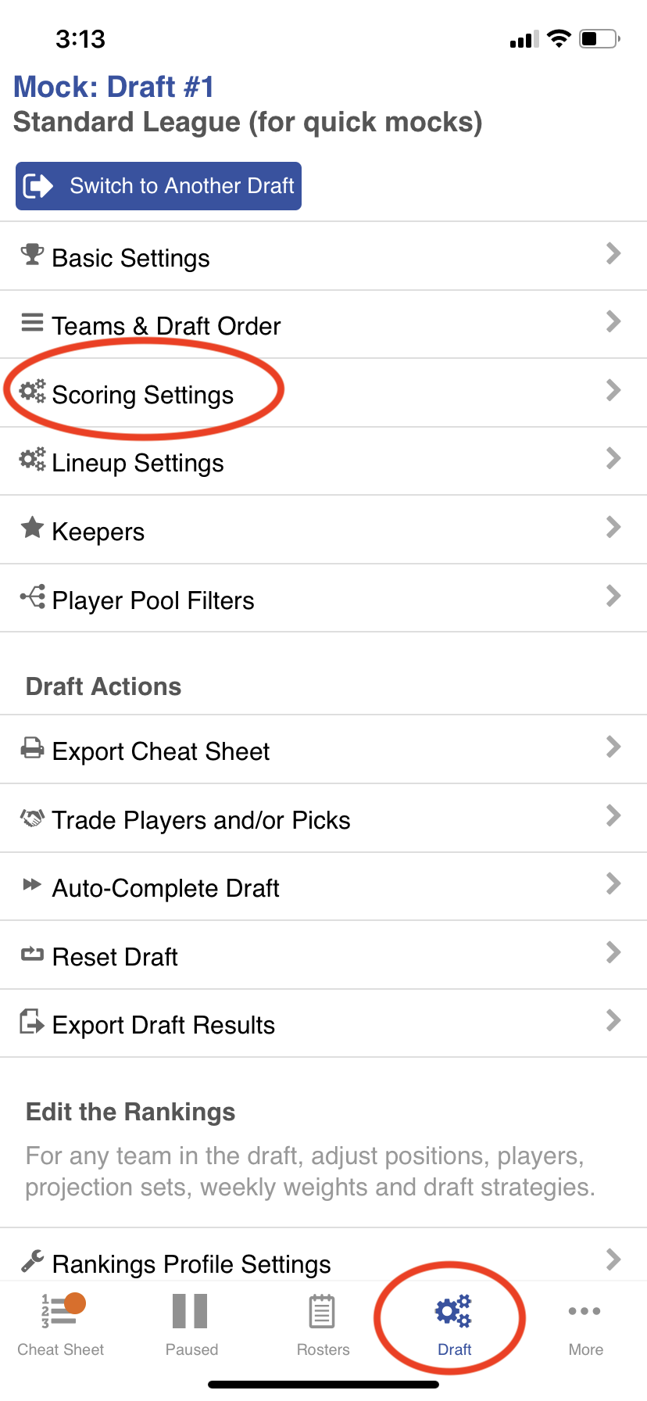This screenshot has width=647, height=1401.
Task: Tap the Reset Draft loop icon
Action: (x=32, y=954)
